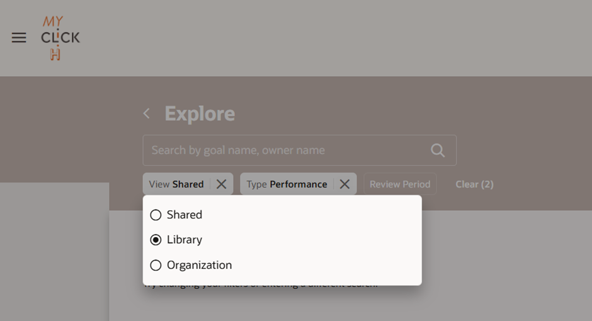
Task: Click the Explore page heading
Action: (200, 113)
